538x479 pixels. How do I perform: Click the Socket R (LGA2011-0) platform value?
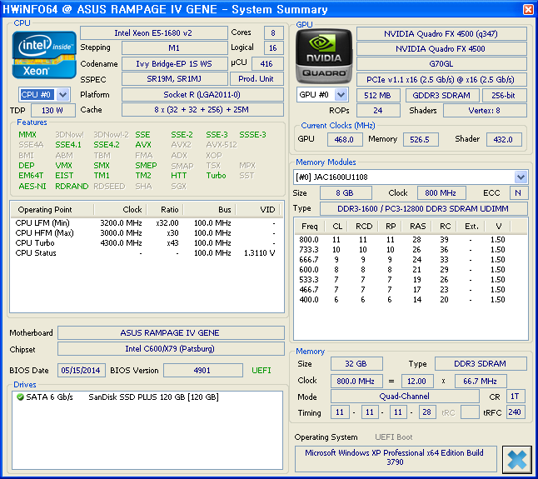click(x=202, y=95)
